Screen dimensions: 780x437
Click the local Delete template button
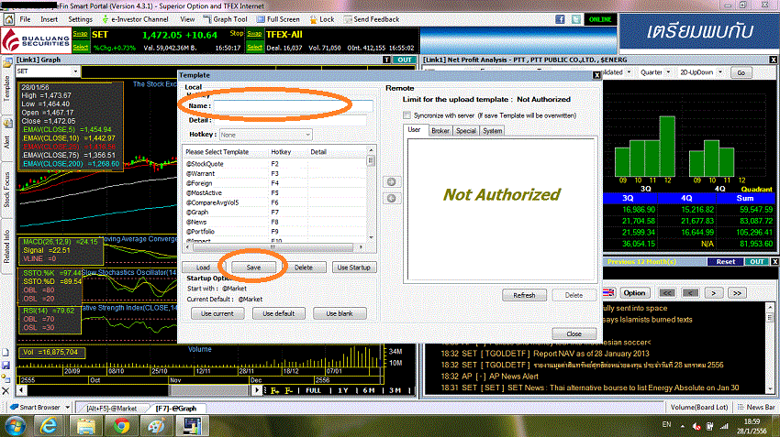(x=304, y=268)
